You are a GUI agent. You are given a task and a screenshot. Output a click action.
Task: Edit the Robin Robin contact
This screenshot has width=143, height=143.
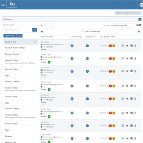point(123,46)
